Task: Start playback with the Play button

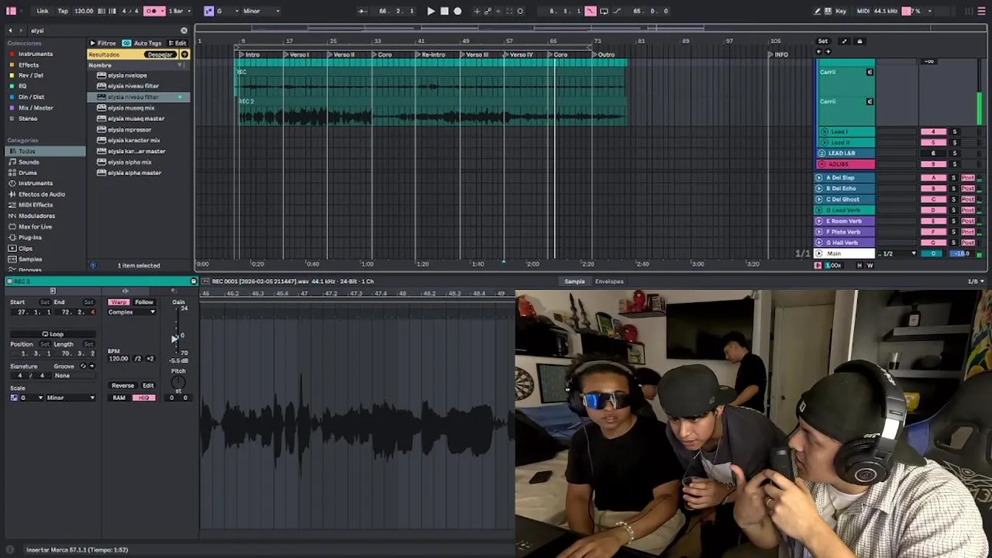Action: pos(431,11)
